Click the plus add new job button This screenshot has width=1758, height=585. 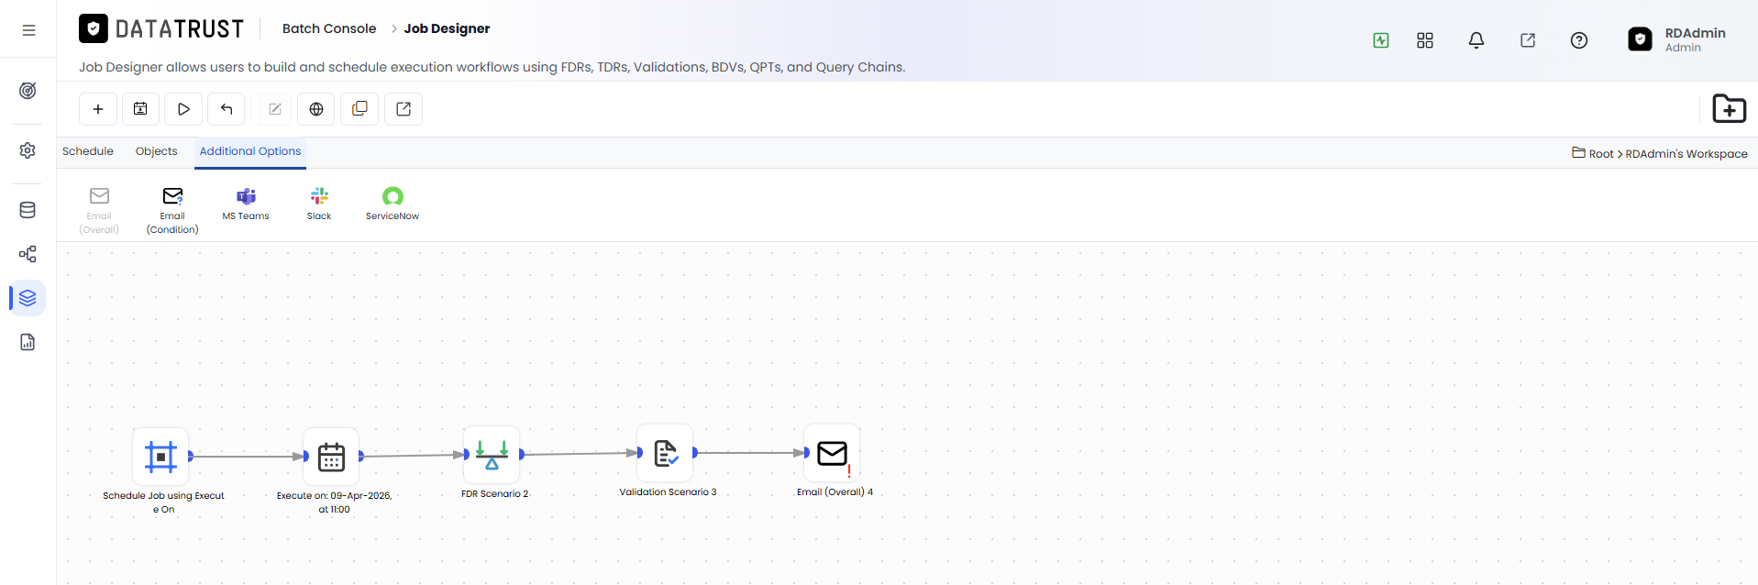coord(98,109)
